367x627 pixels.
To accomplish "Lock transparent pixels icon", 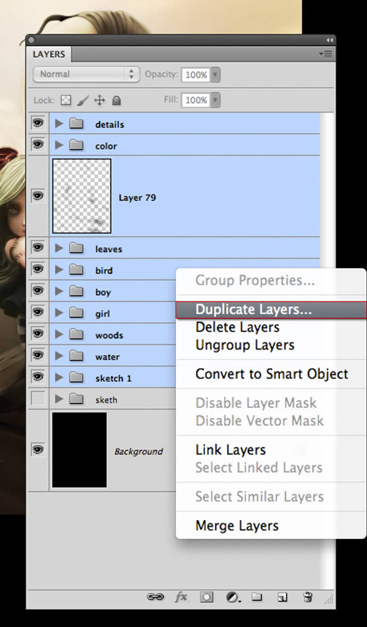I will tap(66, 100).
